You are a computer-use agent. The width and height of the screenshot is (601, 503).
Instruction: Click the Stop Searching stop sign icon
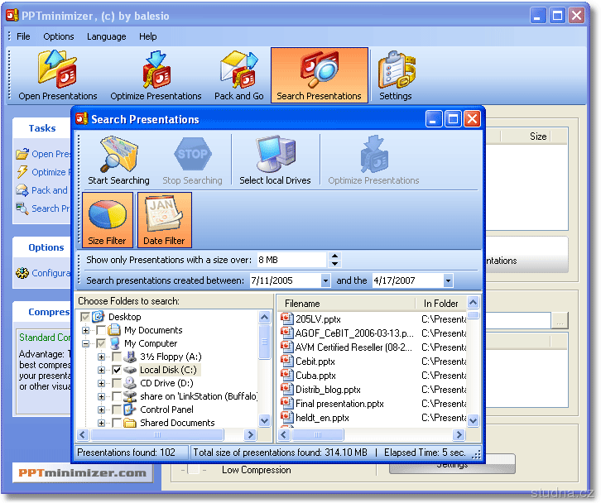[x=192, y=154]
